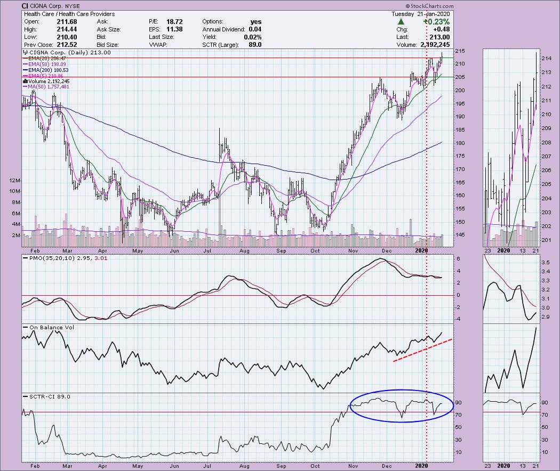Click the '12M' volume axis label
This screenshot has height=471, width=560.
[x=14, y=181]
